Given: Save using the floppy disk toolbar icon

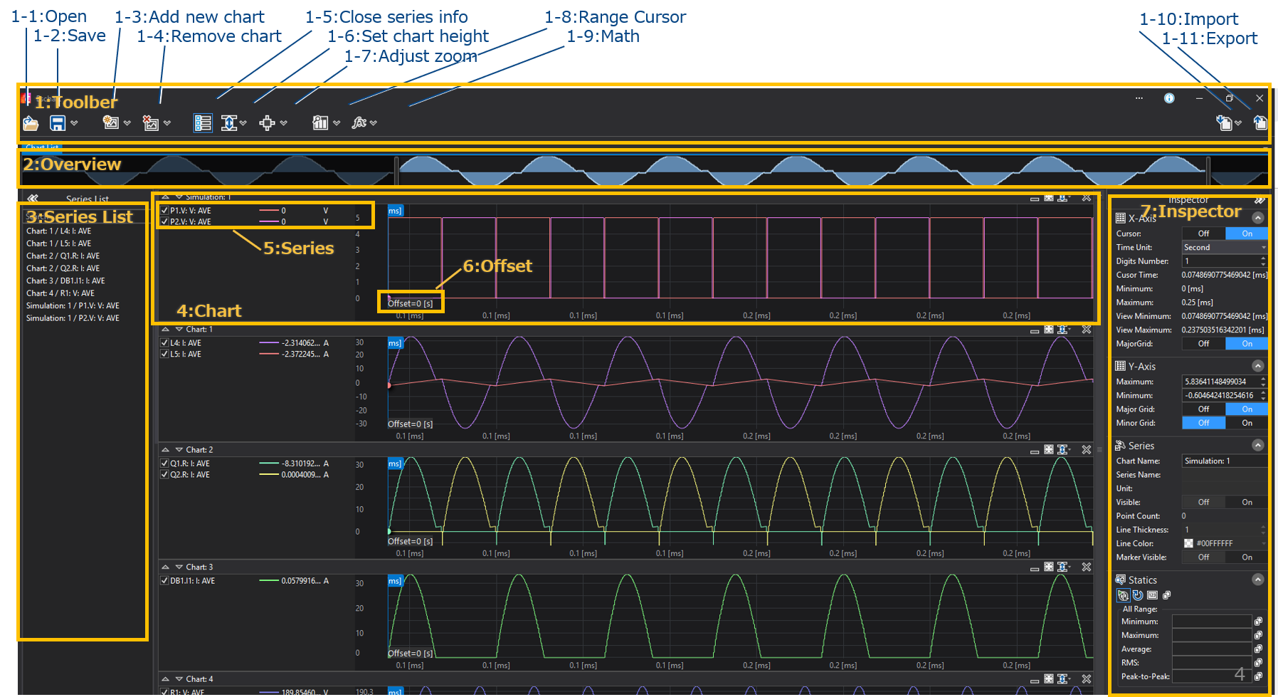Looking at the screenshot, I should (x=58, y=123).
